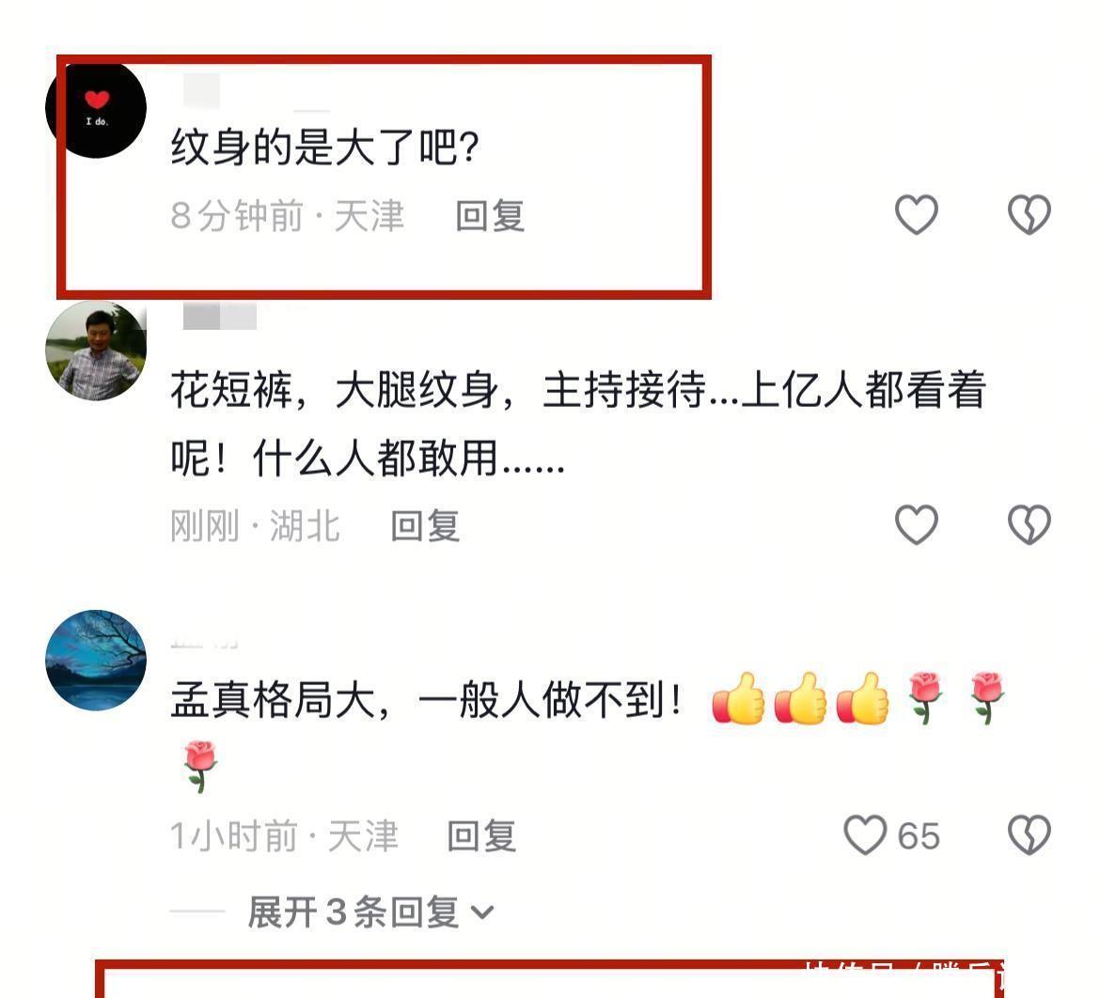The width and height of the screenshot is (1100, 998).
Task: Expand 展开3条回复 replies
Action: click(371, 912)
